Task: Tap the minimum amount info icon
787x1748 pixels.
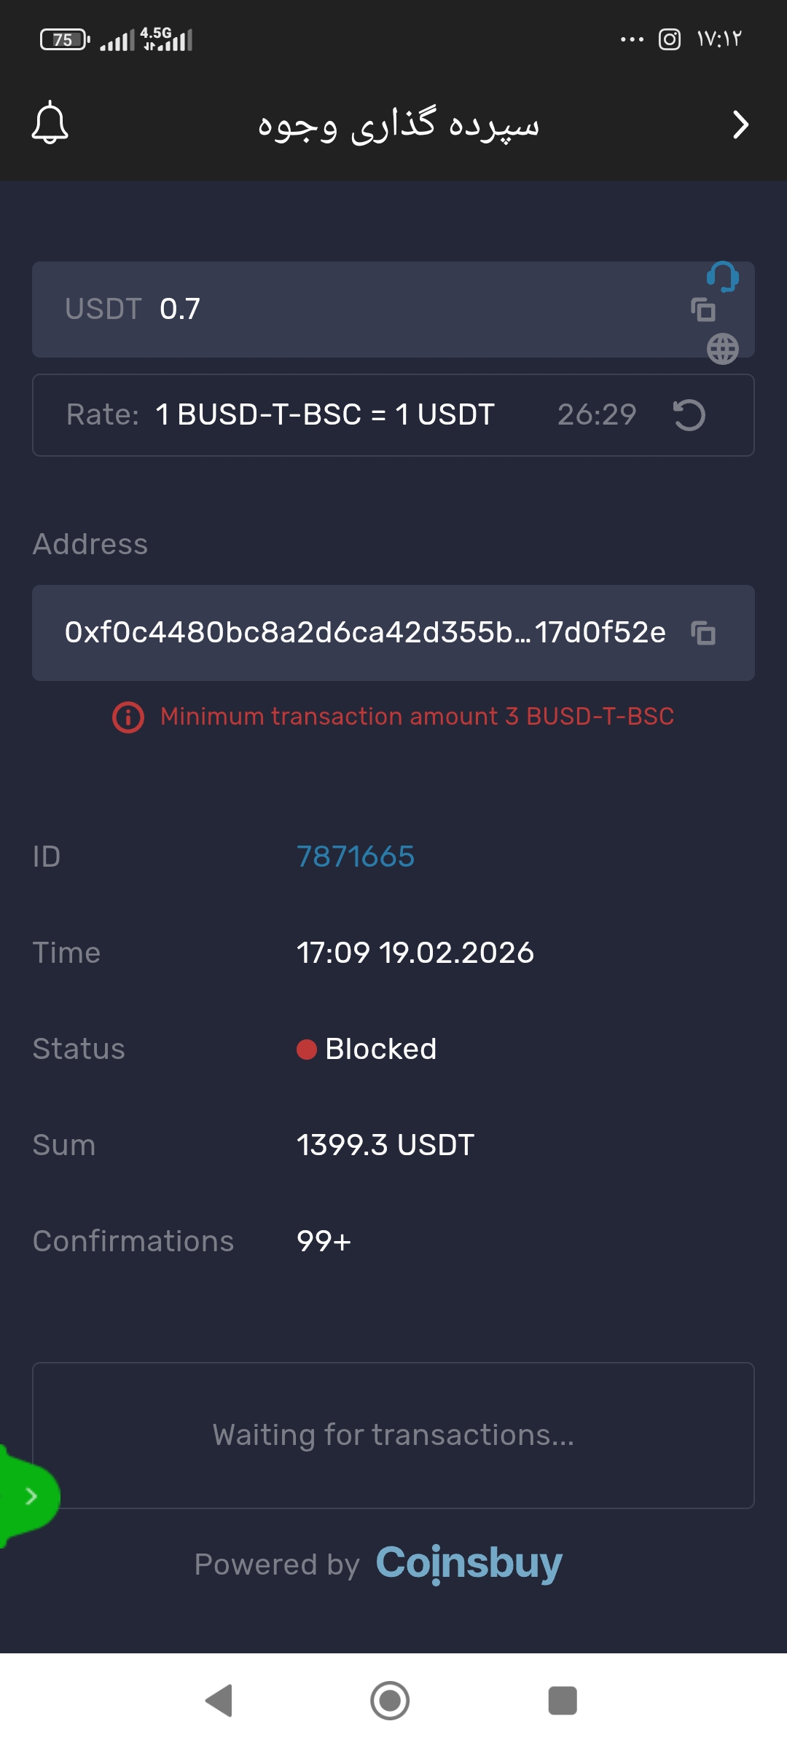Action: [x=128, y=717]
